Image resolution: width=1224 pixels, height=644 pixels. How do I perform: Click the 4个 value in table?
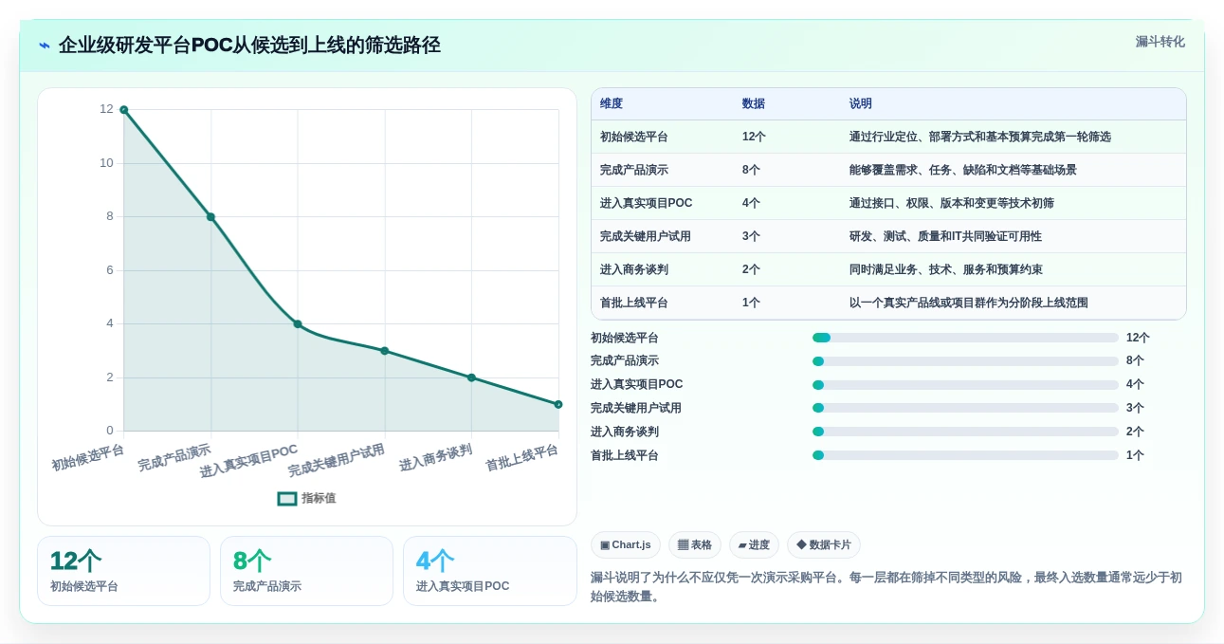(x=751, y=203)
